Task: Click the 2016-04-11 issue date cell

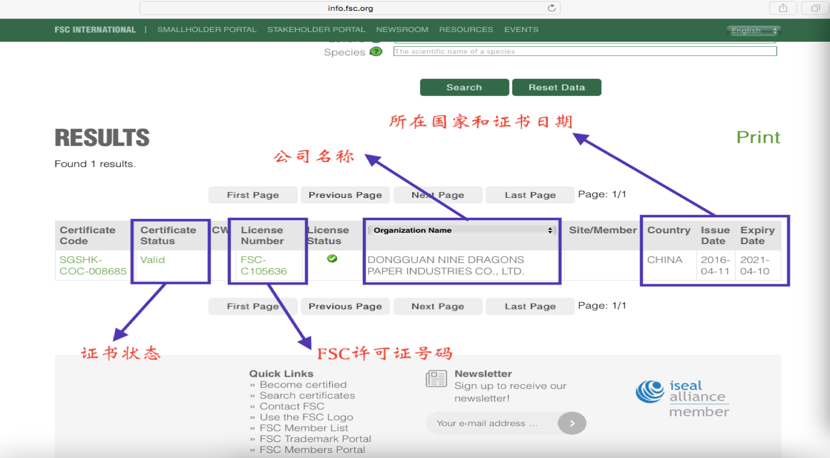Action: pos(716,265)
